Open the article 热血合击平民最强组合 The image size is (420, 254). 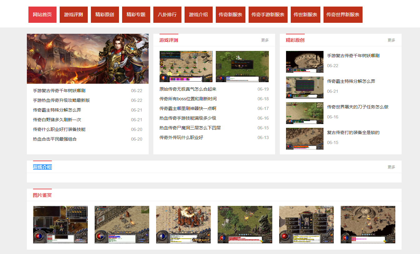pos(55,139)
